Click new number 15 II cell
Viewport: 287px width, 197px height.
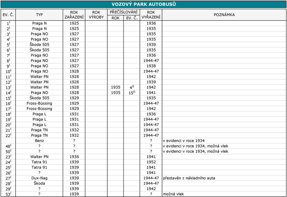point(132,93)
